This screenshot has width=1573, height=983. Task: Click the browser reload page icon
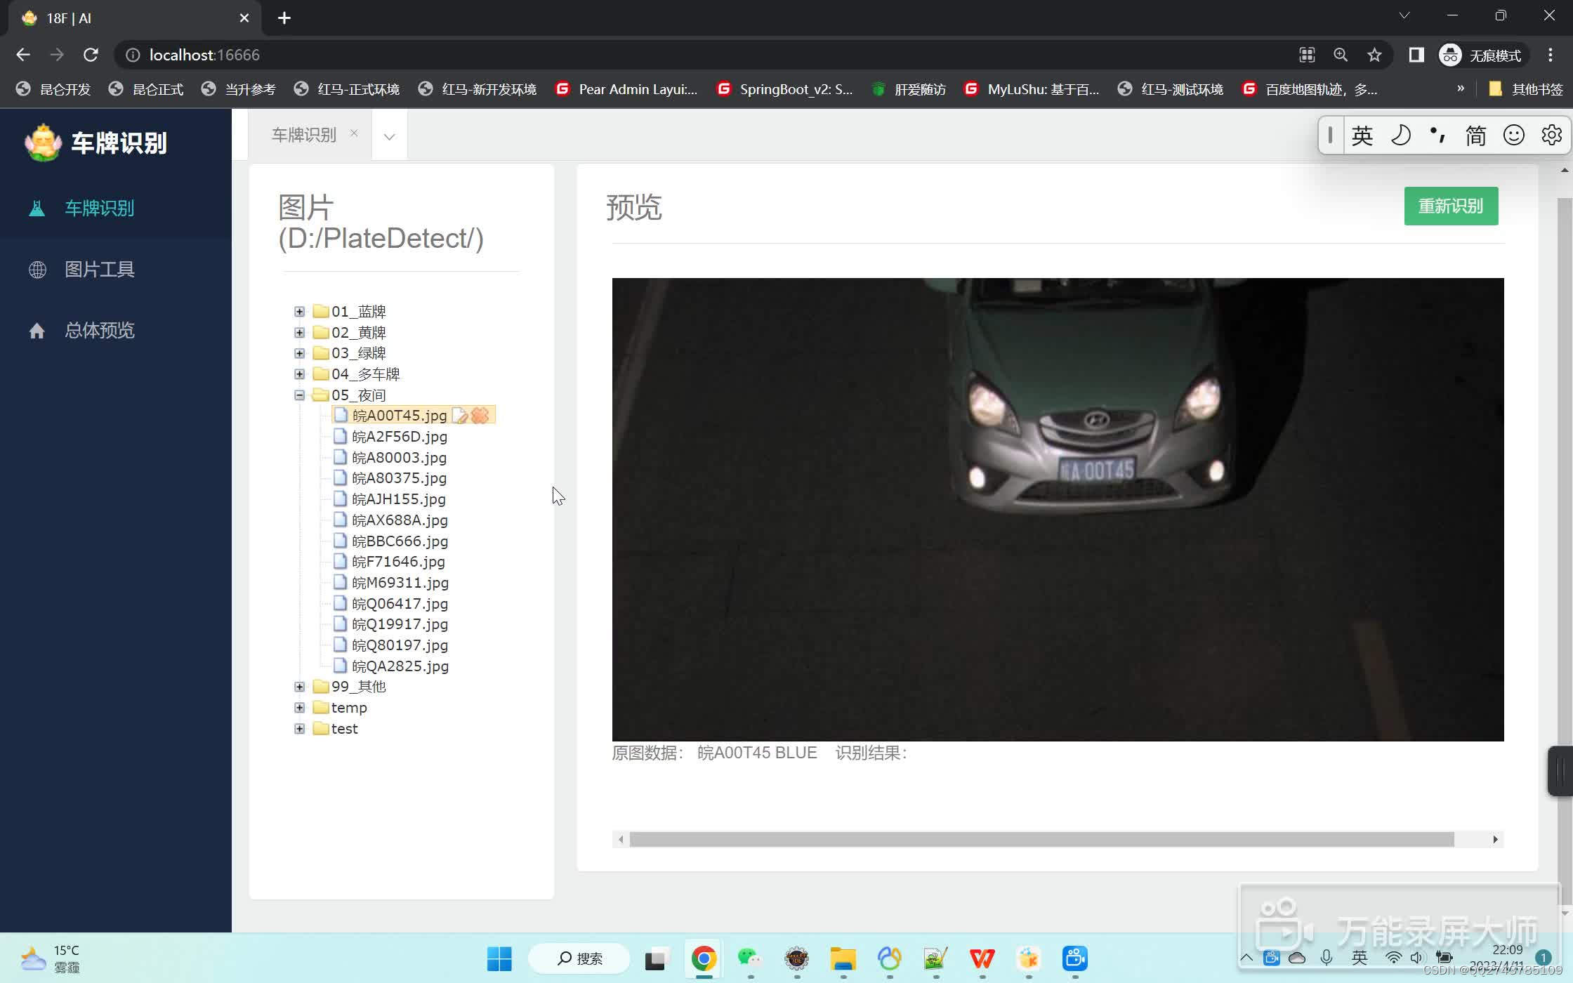tap(91, 55)
